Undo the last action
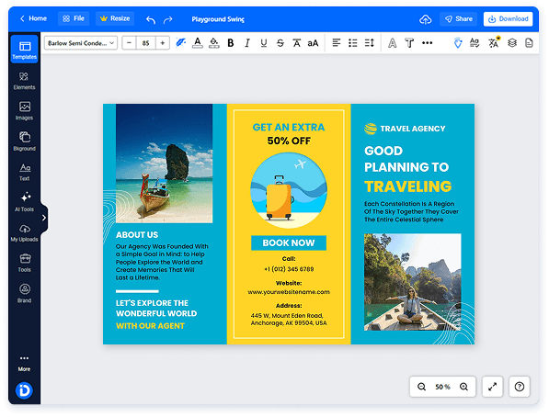Screen dimensions: 549x417 click(x=151, y=19)
